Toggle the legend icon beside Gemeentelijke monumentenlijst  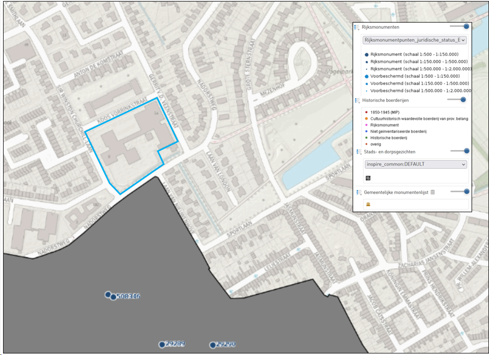tap(359, 192)
